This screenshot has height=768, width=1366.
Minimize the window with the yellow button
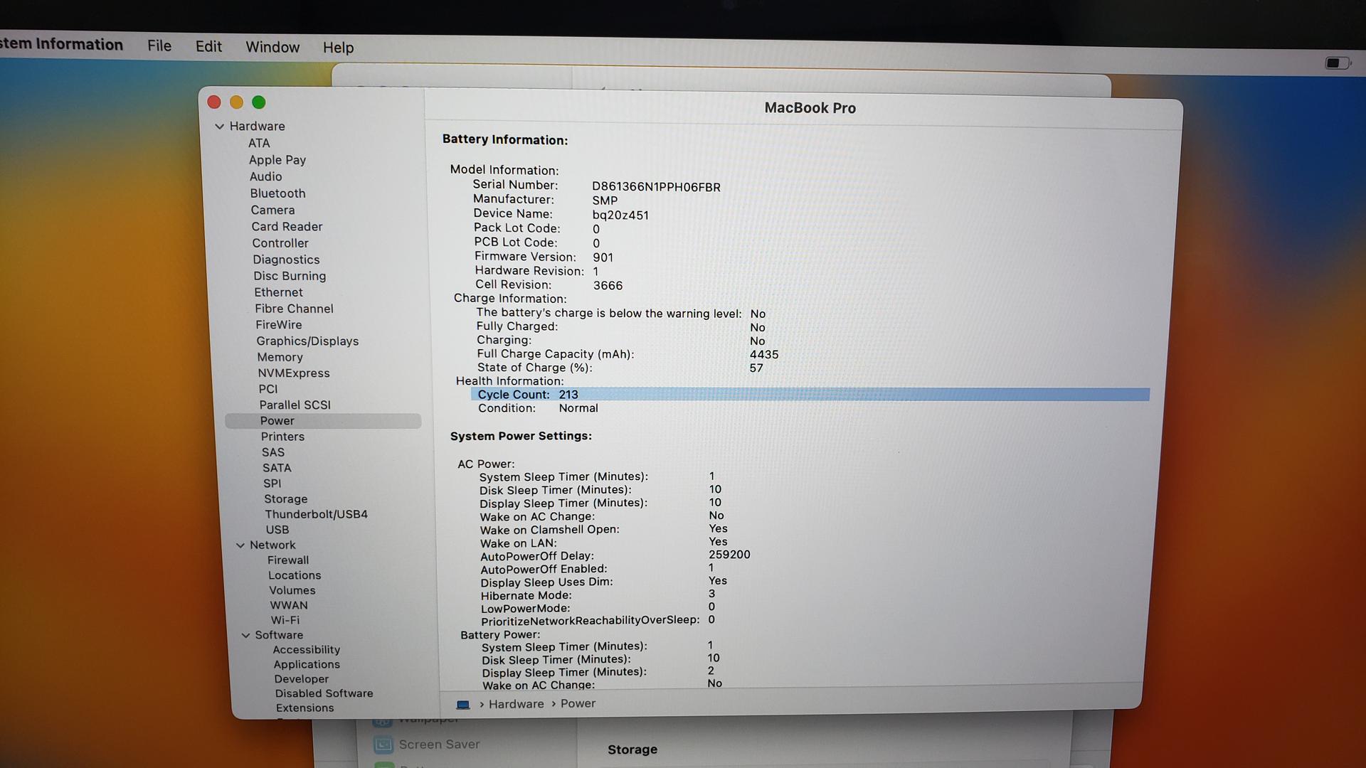tap(237, 102)
